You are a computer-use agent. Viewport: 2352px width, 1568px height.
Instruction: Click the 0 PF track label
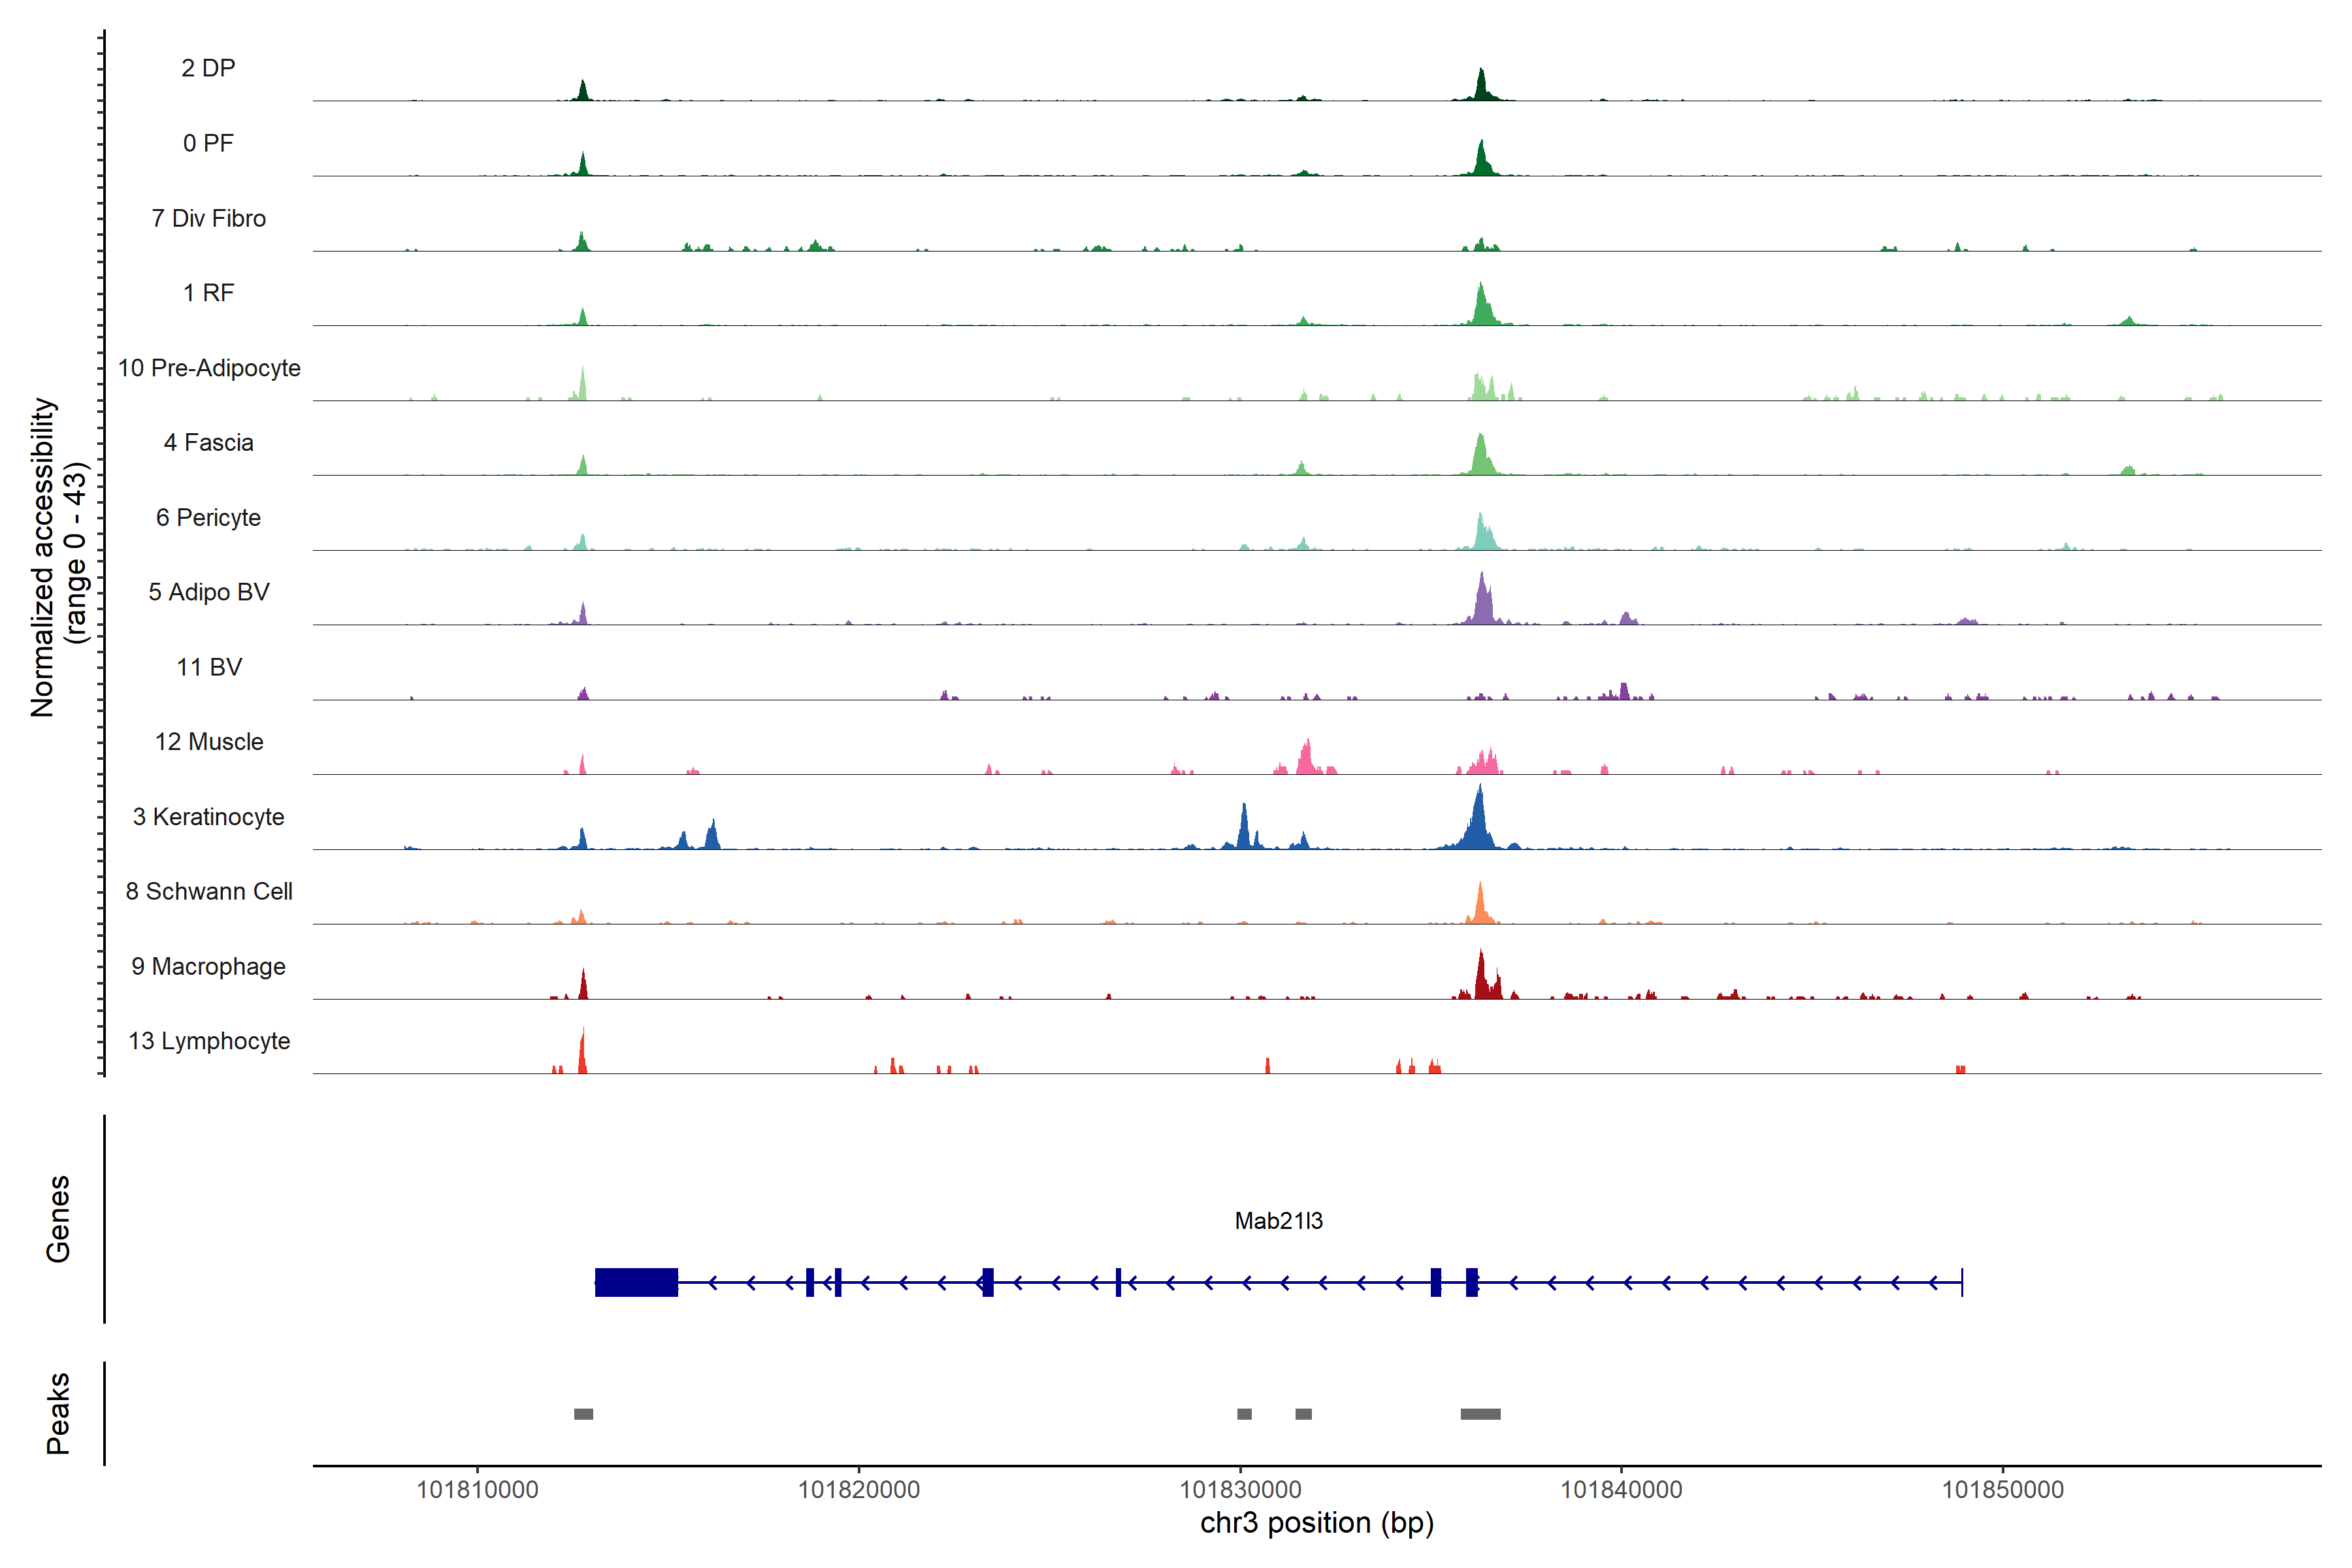tap(208, 143)
